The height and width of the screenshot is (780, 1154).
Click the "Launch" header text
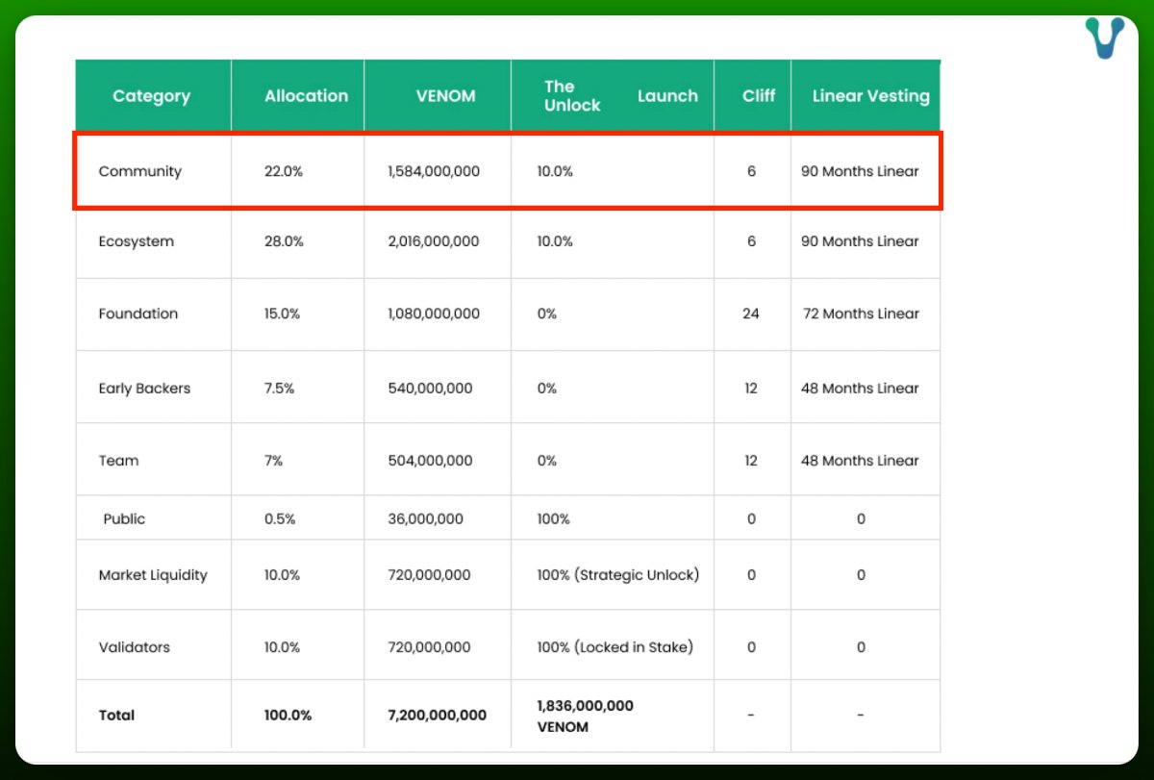click(x=667, y=96)
